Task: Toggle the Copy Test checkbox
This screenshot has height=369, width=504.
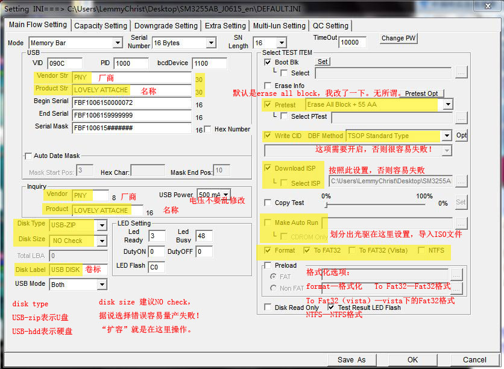Action: pyautogui.click(x=268, y=203)
